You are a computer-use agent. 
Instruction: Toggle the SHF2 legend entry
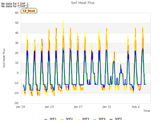coord(67,119)
